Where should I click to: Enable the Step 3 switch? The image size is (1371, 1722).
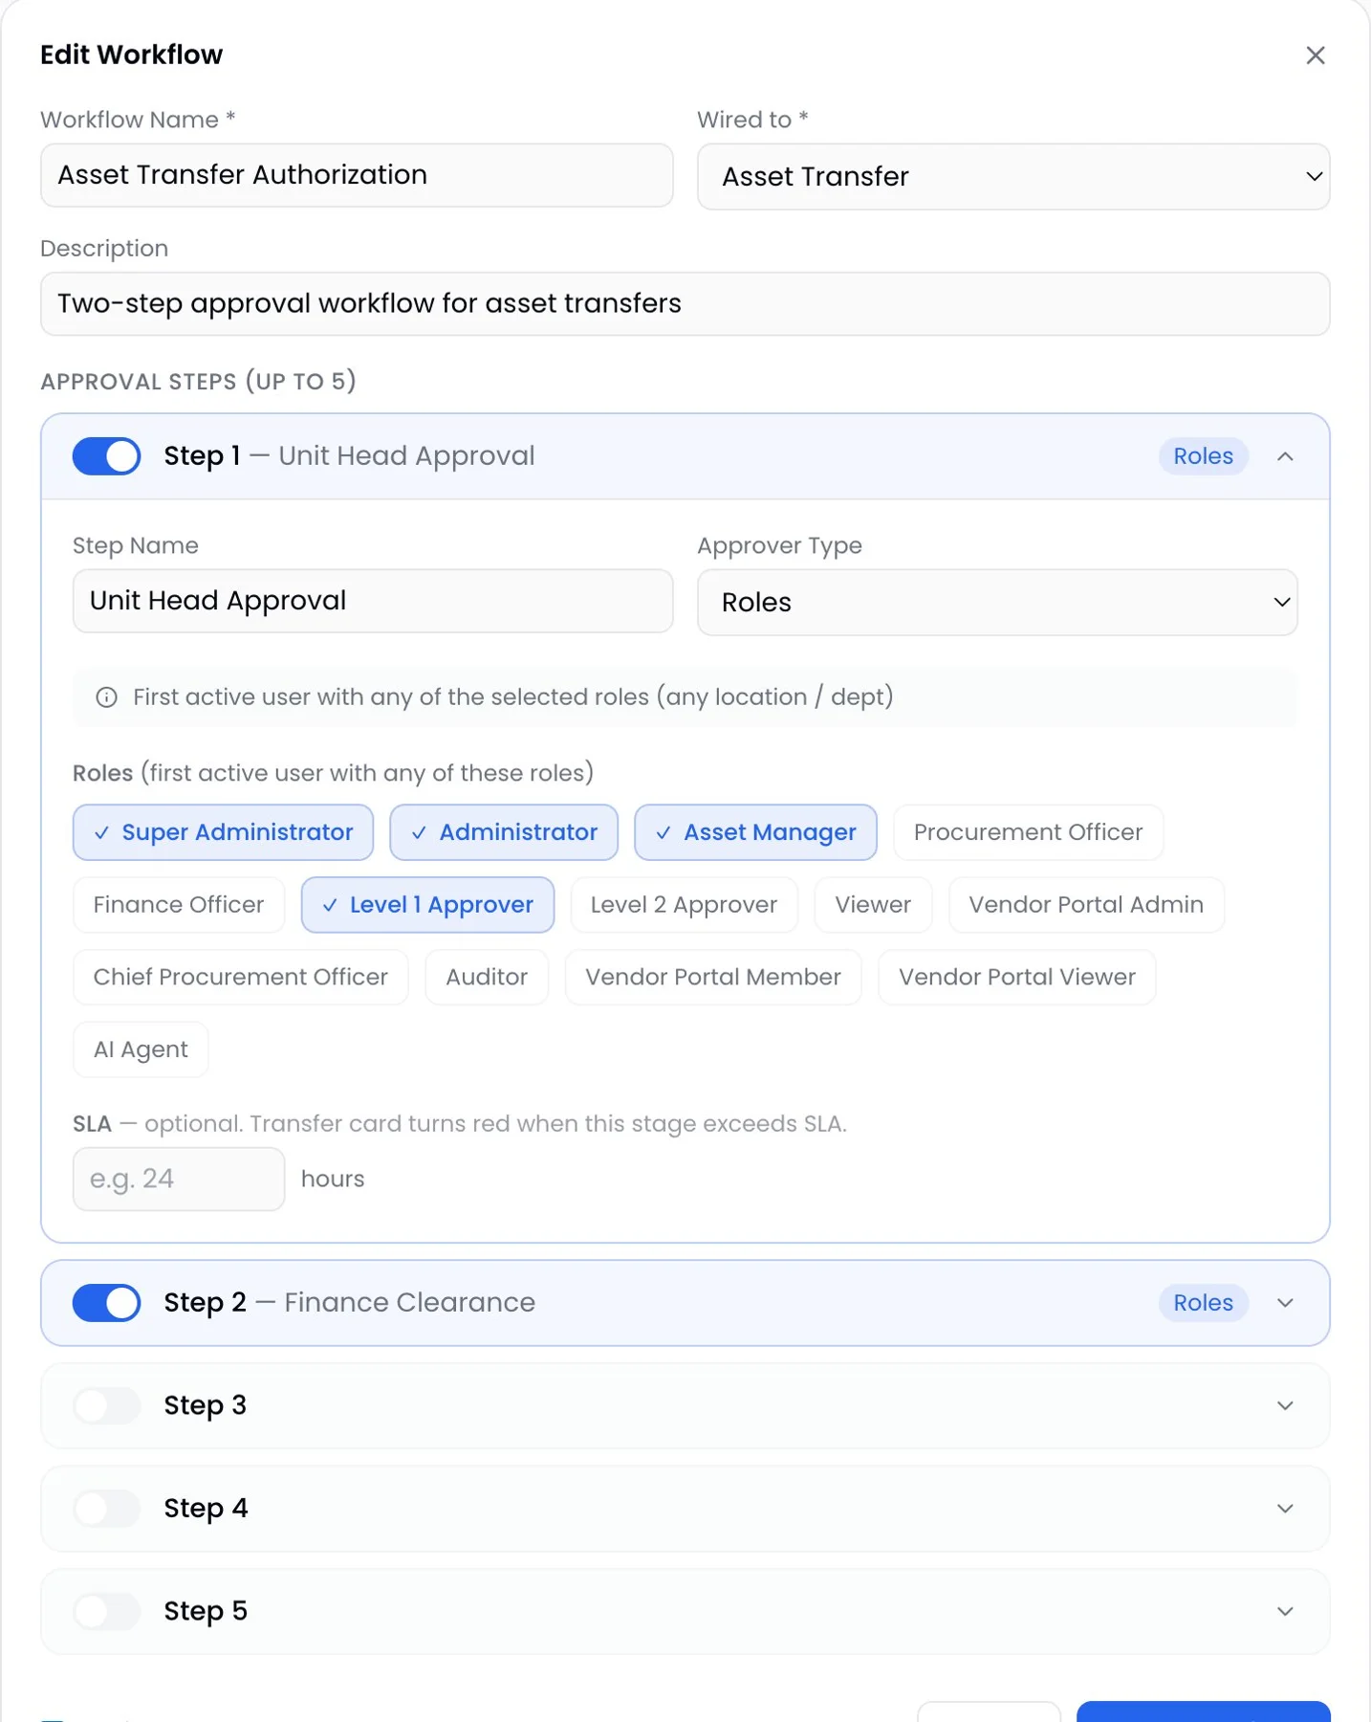[x=106, y=1405]
